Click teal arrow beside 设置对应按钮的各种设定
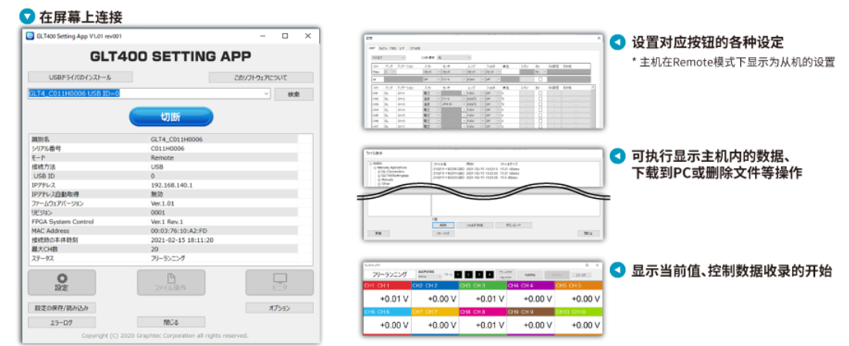This screenshot has height=346, width=849. (x=617, y=42)
